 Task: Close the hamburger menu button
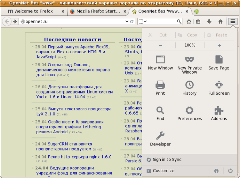(x=233, y=22)
